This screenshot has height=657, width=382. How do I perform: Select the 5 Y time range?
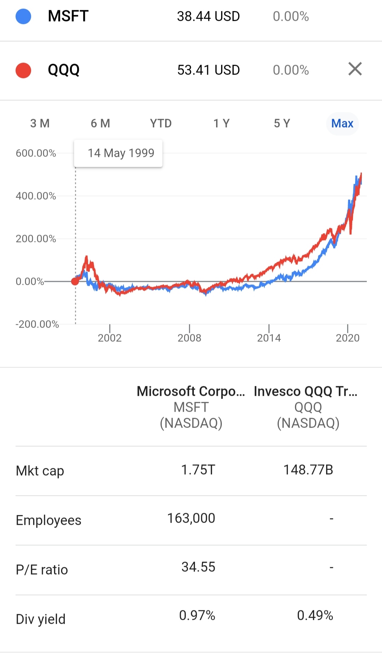(282, 123)
